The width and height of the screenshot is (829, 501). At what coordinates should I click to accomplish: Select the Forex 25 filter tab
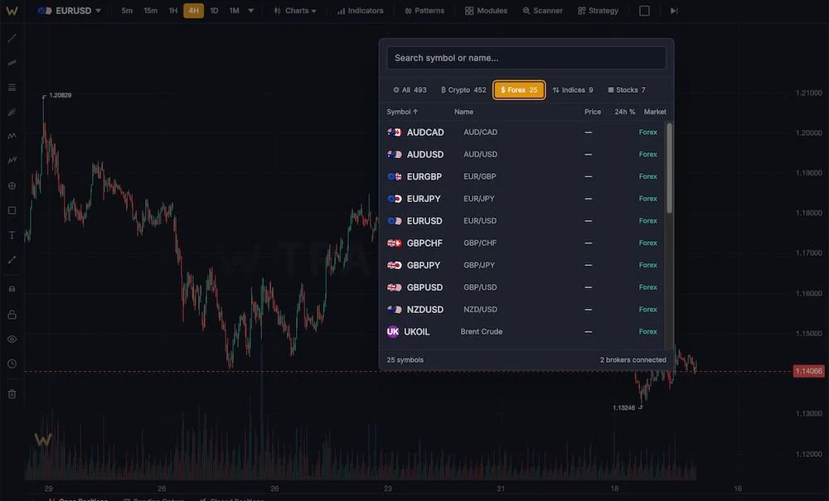[x=519, y=90]
